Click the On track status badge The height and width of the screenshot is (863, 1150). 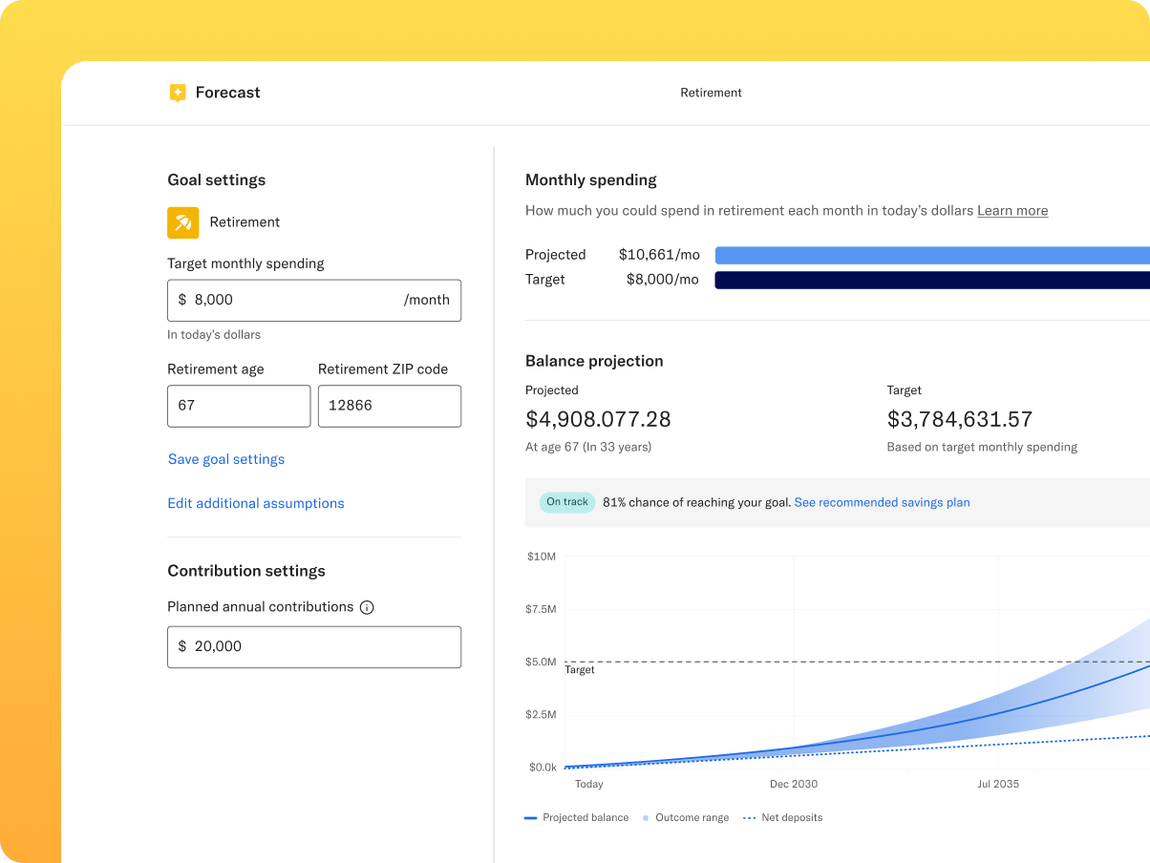click(x=567, y=502)
